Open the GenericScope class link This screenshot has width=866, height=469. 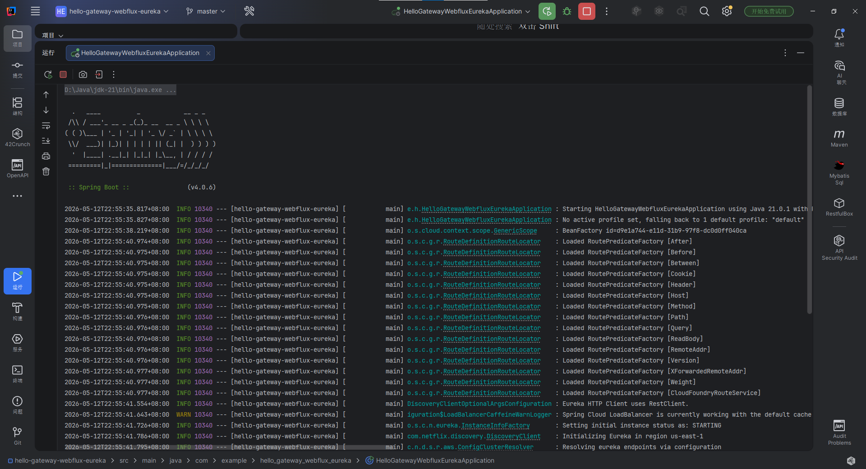tap(516, 230)
